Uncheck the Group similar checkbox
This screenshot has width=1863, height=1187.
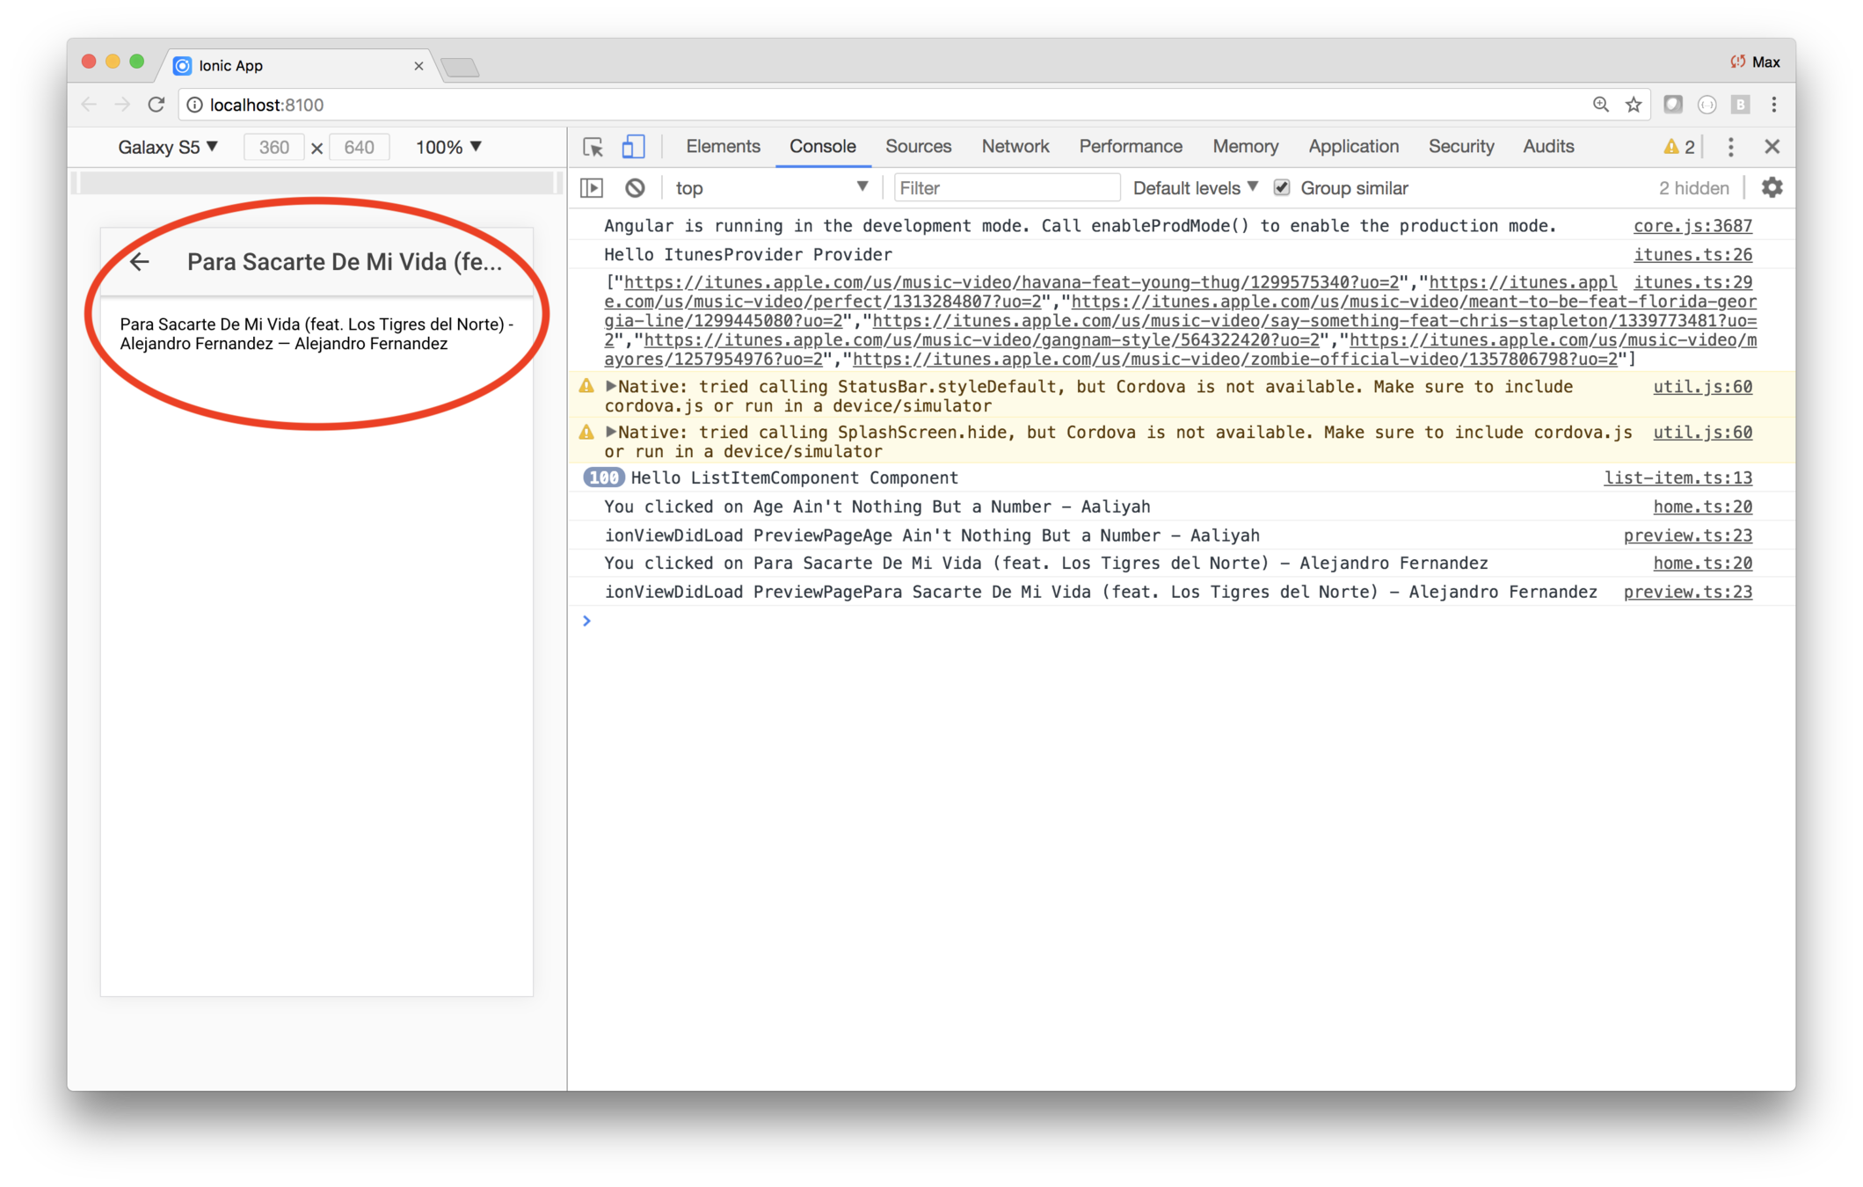tap(1282, 188)
